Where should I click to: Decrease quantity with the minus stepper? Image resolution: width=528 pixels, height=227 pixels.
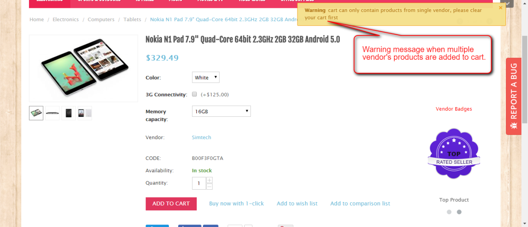209,186
